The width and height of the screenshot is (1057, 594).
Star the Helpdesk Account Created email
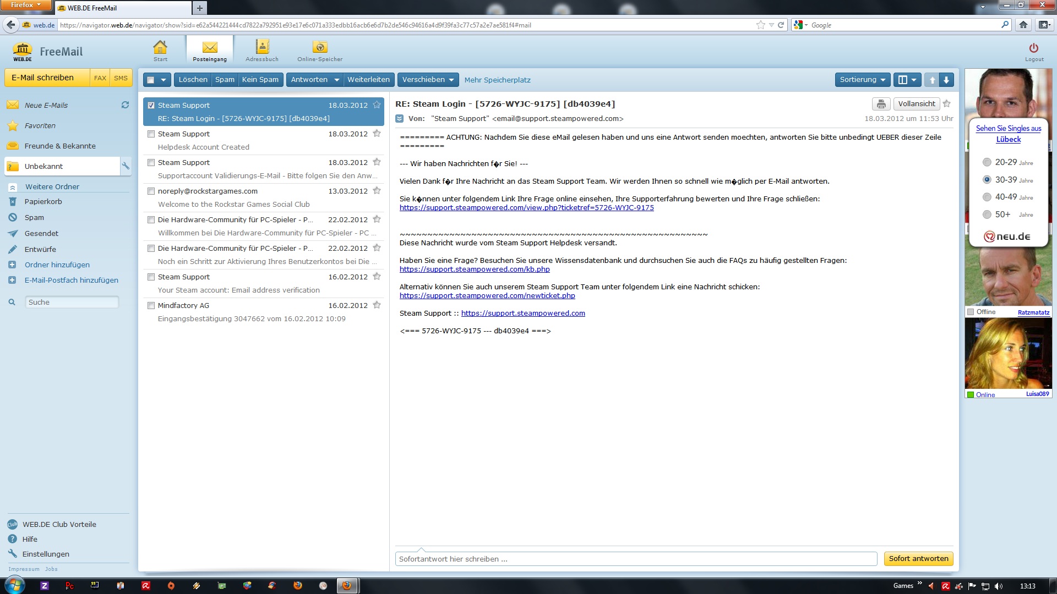(x=377, y=133)
